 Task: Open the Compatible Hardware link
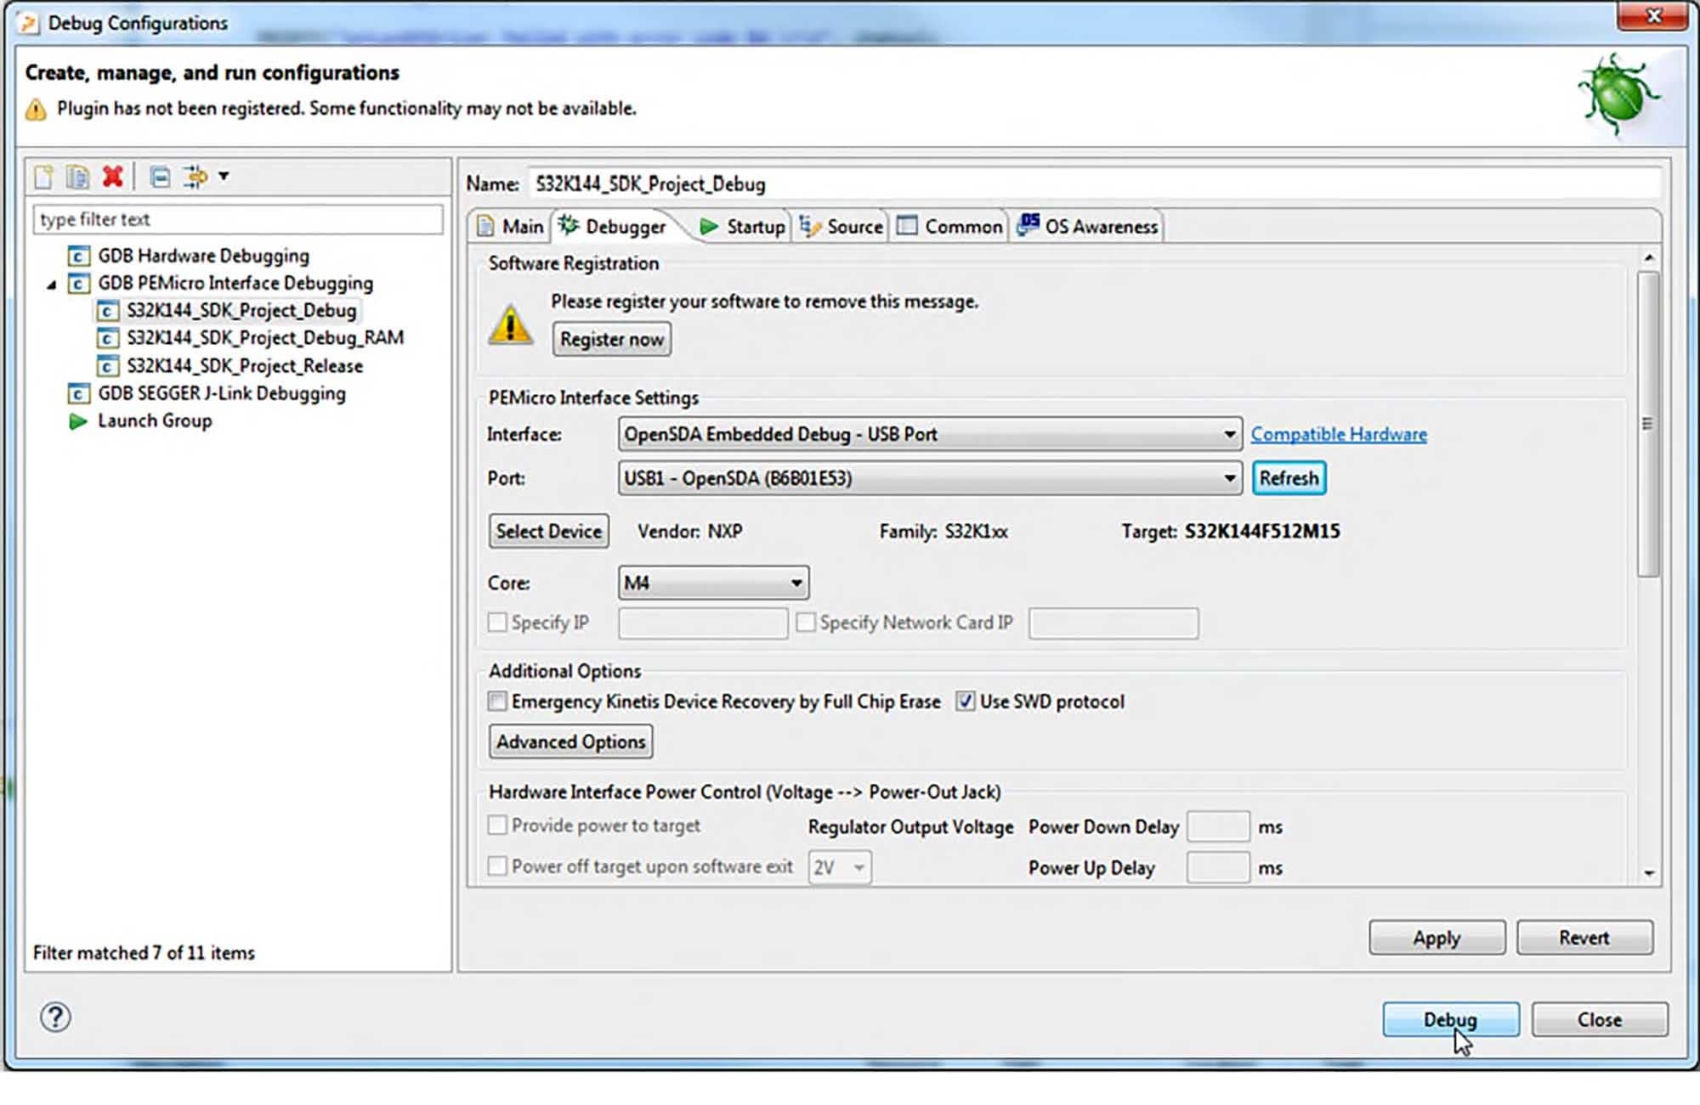1339,434
